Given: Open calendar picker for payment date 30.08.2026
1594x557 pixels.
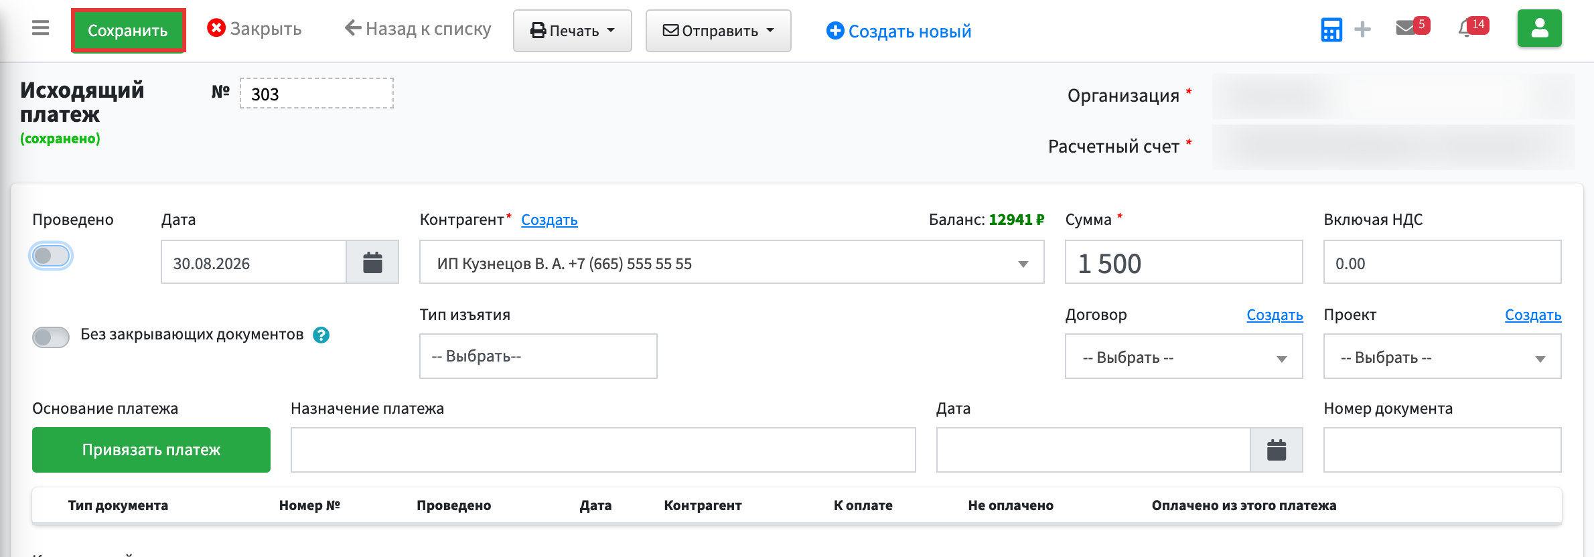Looking at the screenshot, I should 372,262.
